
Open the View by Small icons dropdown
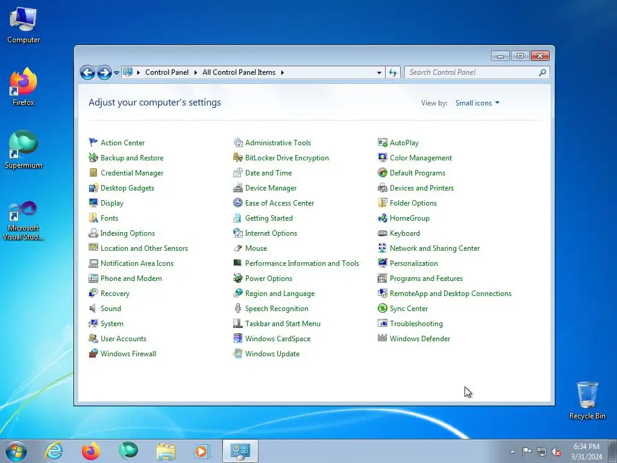pos(477,103)
